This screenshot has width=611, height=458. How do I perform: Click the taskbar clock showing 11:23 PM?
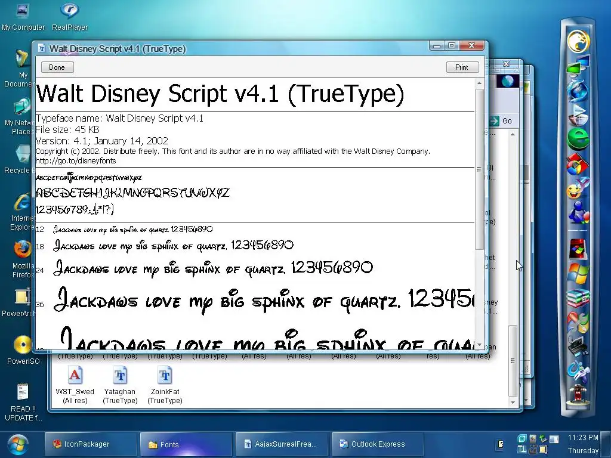coord(583,437)
